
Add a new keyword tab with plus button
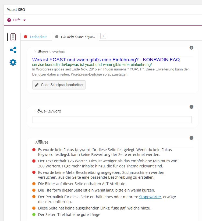click(x=103, y=36)
